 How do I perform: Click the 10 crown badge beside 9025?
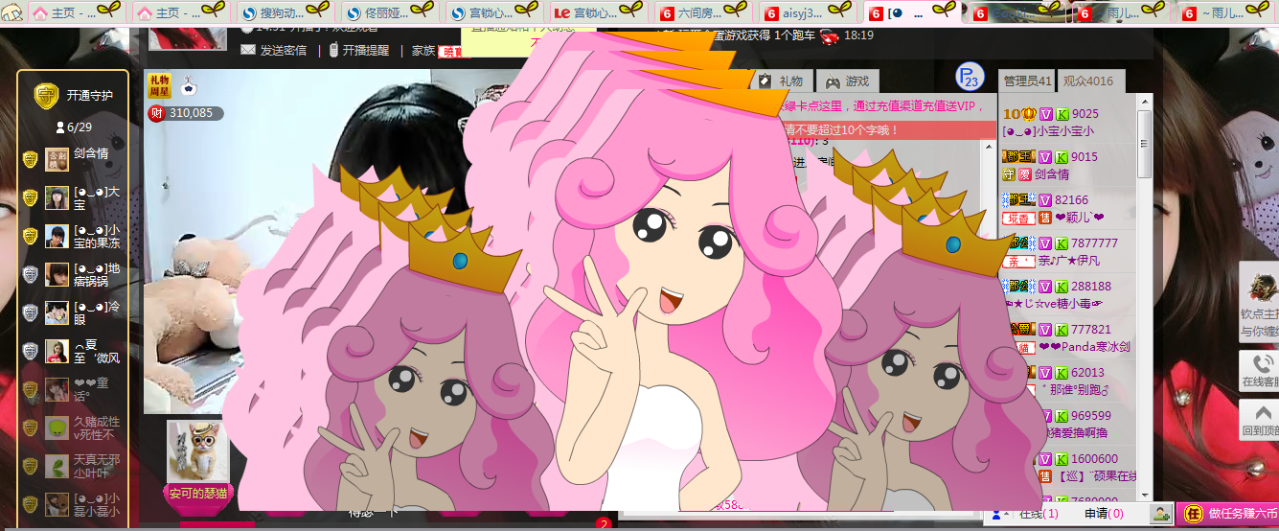pyautogui.click(x=1019, y=114)
